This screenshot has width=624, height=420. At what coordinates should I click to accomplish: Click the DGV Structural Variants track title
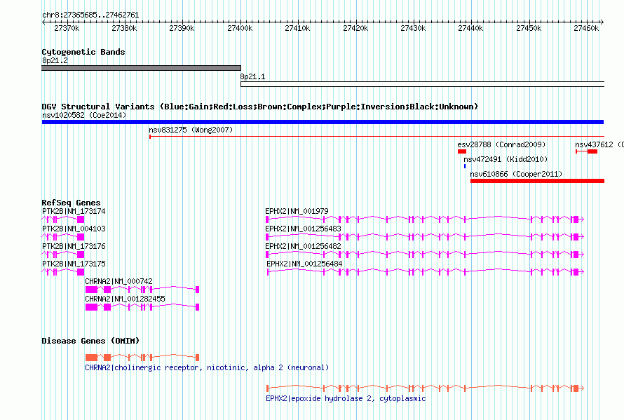260,107
